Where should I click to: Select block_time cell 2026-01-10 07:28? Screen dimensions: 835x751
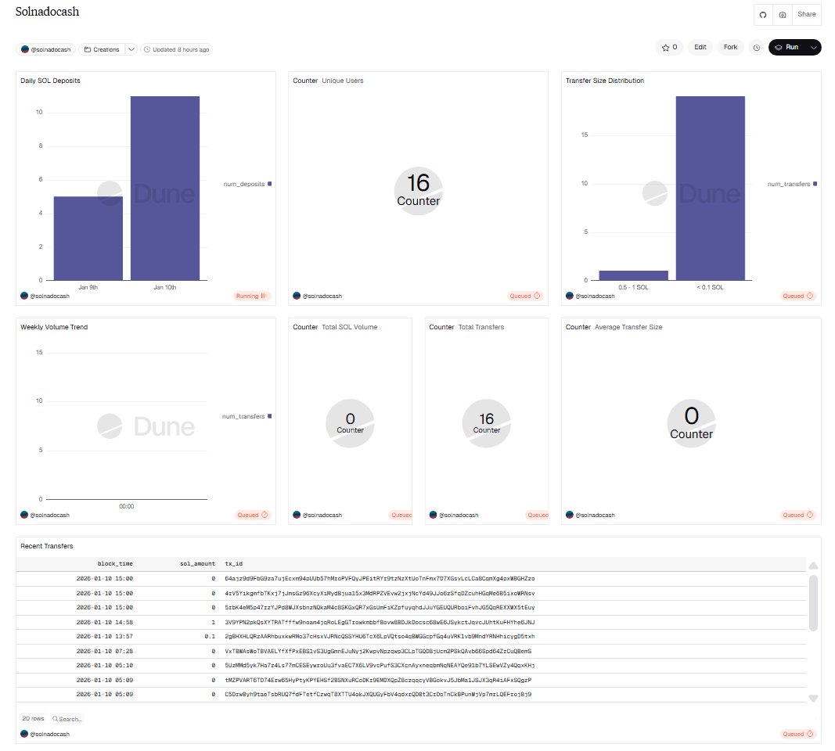click(x=104, y=651)
